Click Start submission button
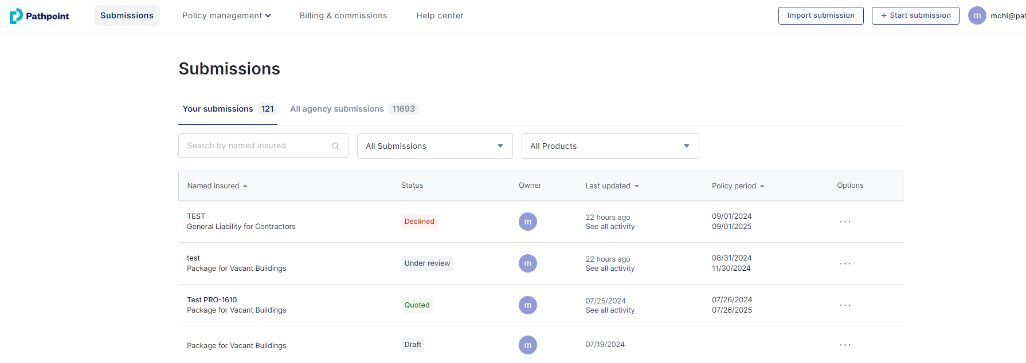Image resolution: width=1026 pixels, height=363 pixels. [x=915, y=15]
